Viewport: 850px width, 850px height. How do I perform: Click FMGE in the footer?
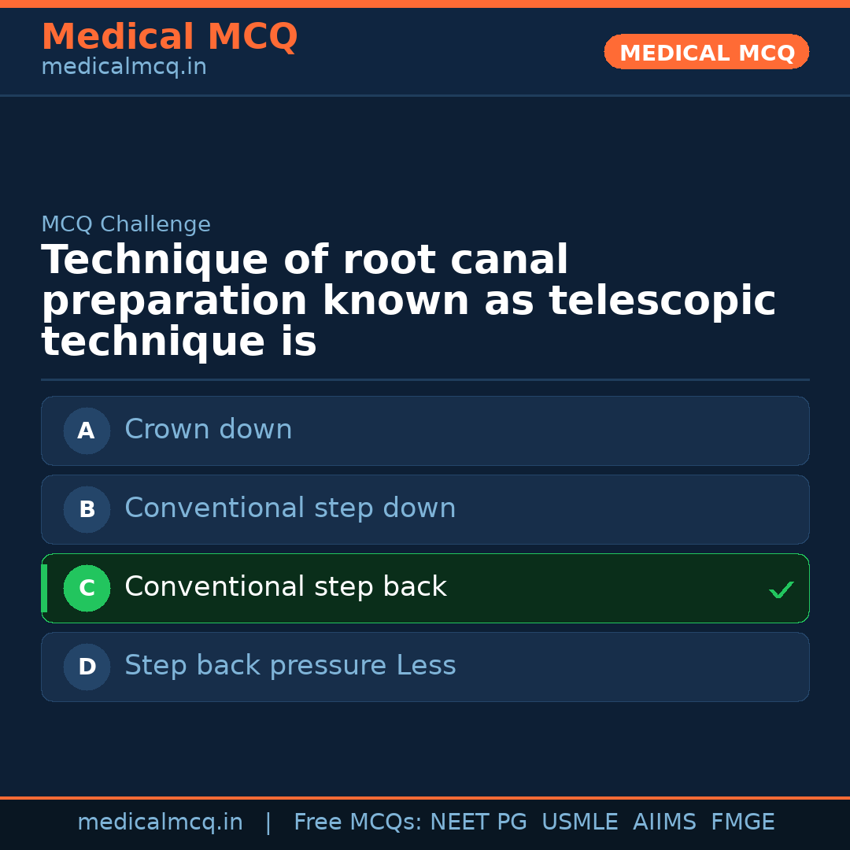pos(742,822)
